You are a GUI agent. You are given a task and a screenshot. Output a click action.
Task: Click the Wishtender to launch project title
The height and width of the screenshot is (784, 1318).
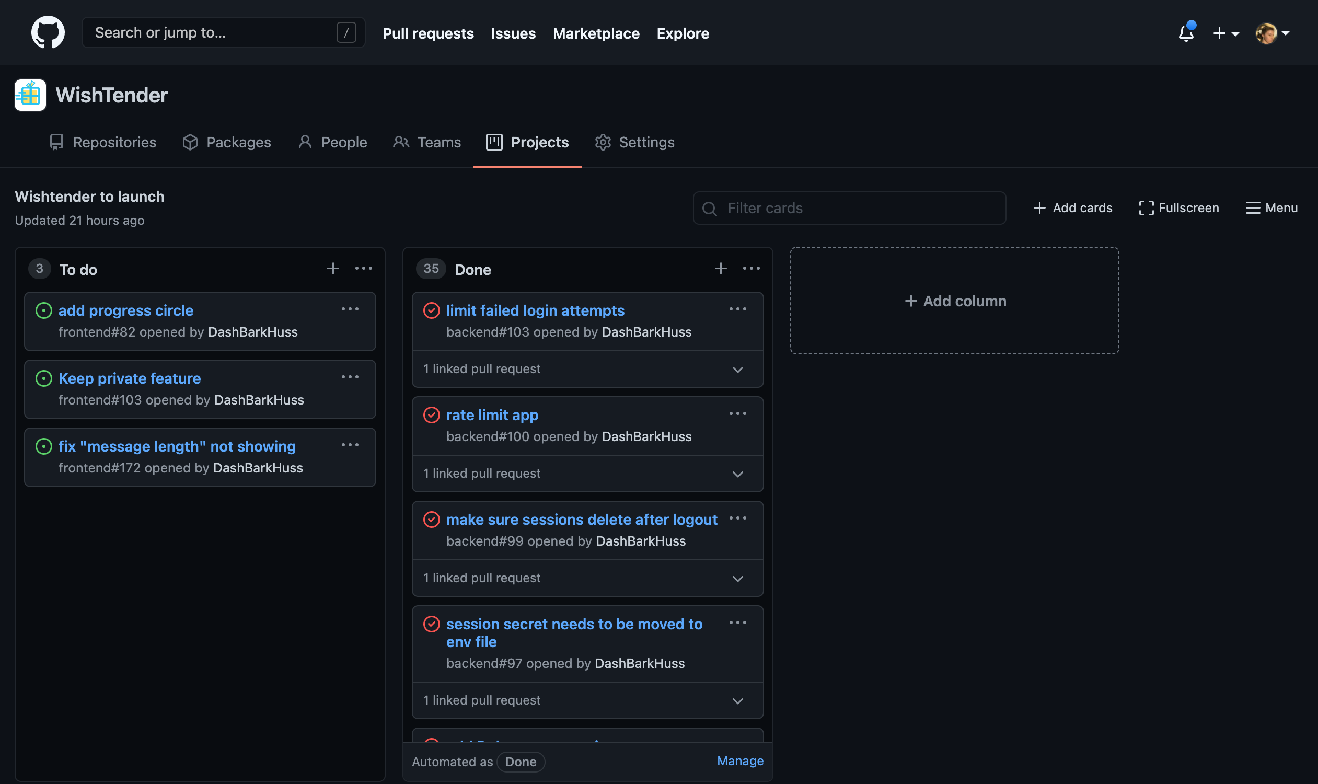click(x=90, y=197)
